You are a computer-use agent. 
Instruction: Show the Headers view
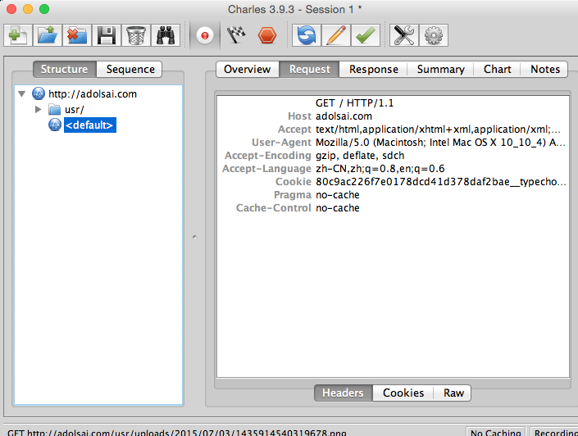(x=344, y=393)
